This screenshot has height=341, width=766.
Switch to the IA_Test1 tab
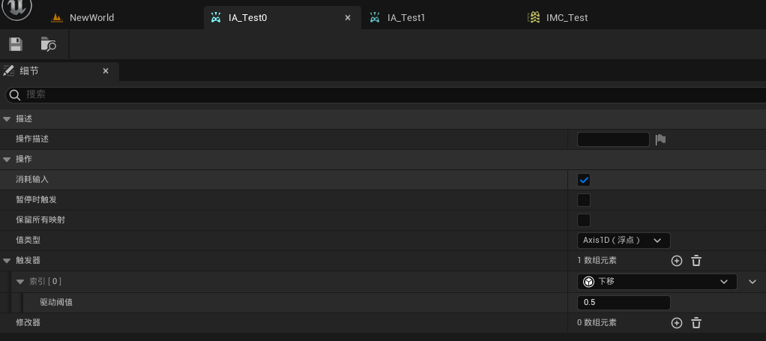405,17
